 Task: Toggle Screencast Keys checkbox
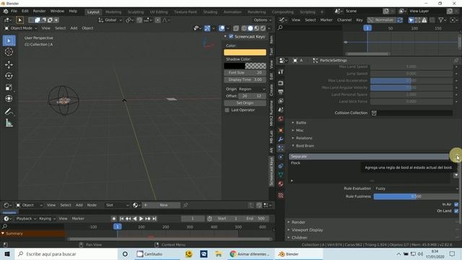tap(231, 37)
